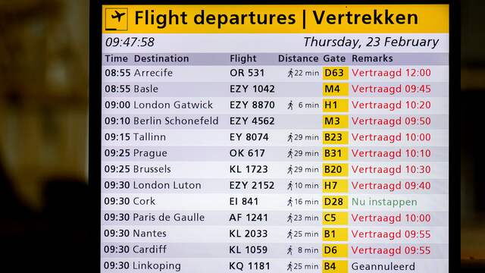485x273 pixels.
Task: Click flight number EZY 8870
Action: point(252,105)
